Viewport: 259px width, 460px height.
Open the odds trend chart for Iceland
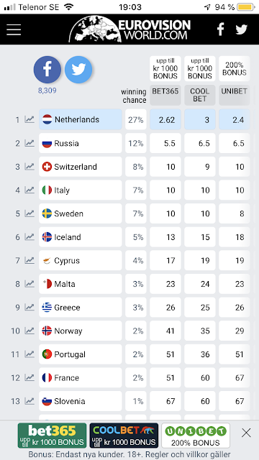[29, 236]
